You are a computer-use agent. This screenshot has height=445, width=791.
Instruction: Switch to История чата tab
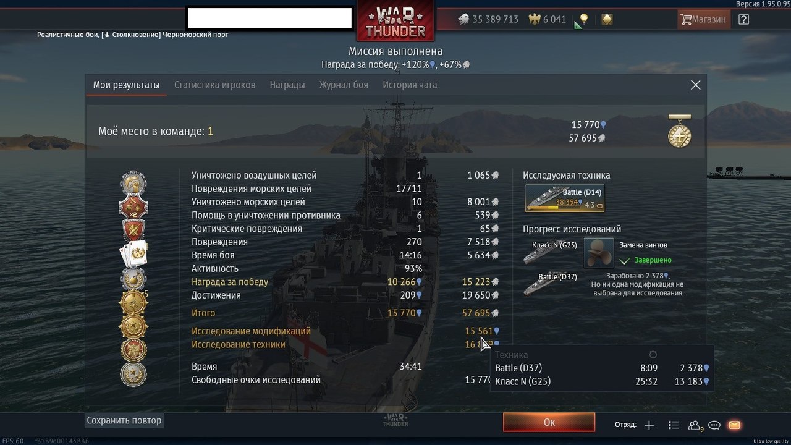[x=410, y=85]
